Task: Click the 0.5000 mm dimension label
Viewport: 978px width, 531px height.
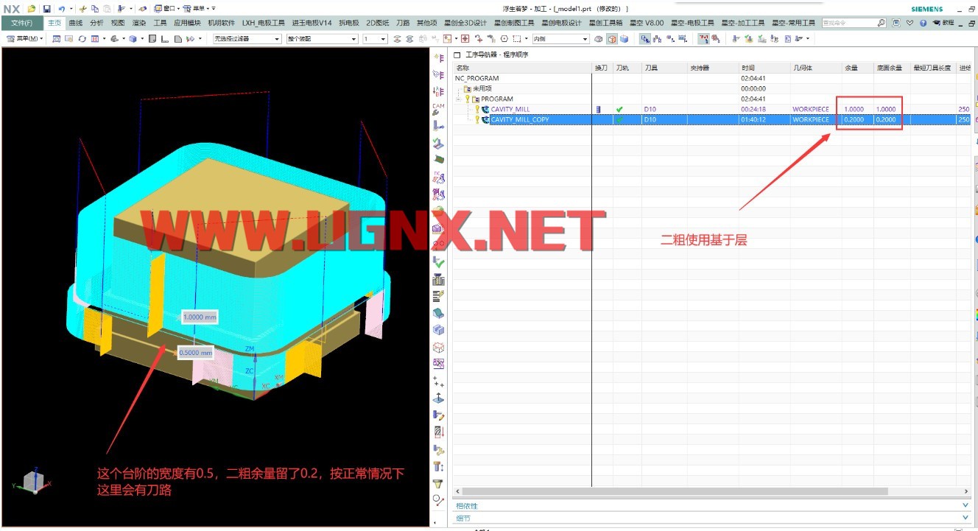Action: click(x=195, y=352)
